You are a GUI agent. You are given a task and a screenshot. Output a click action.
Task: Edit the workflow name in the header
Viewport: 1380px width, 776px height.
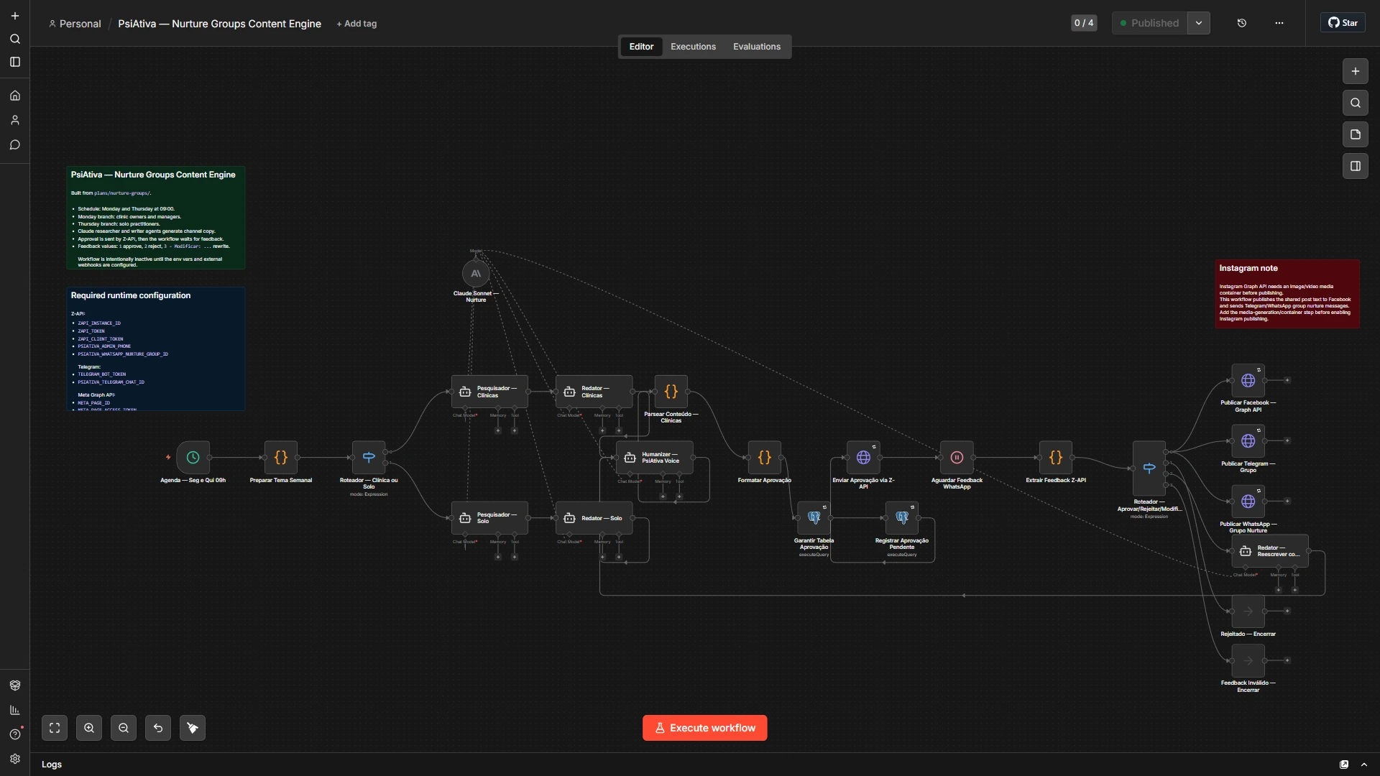point(219,24)
